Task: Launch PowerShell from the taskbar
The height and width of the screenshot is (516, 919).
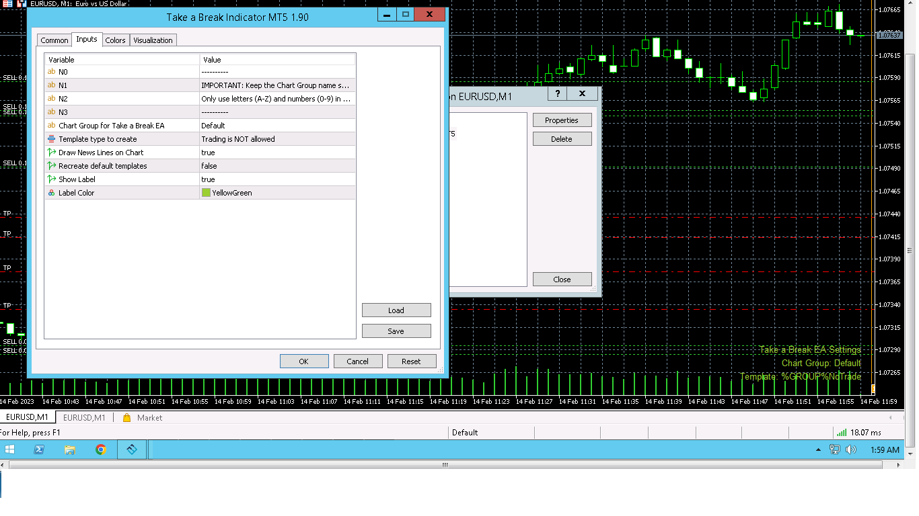Action: click(39, 449)
